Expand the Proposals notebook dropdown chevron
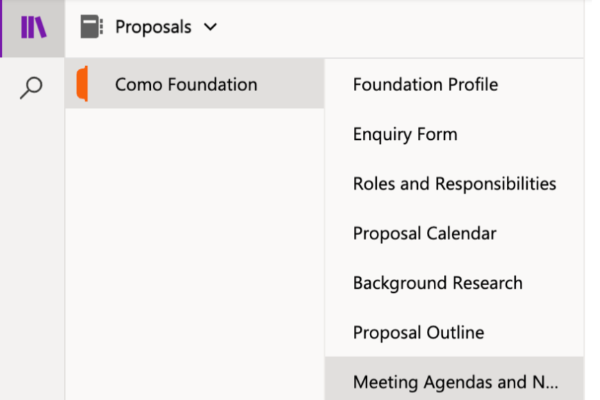This screenshot has width=600, height=400. [x=211, y=27]
